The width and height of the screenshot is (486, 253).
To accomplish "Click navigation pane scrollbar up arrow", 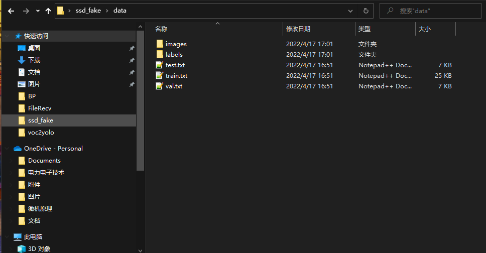I will point(140,27).
